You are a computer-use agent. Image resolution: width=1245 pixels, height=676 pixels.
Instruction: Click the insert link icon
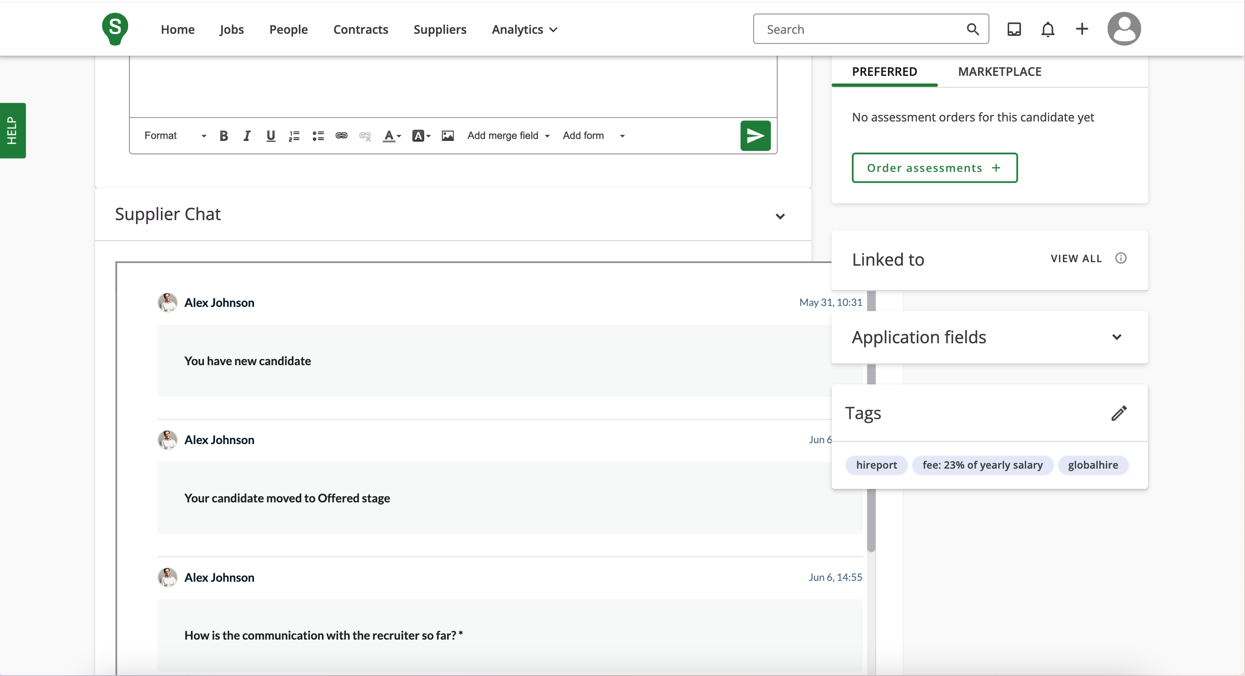pos(341,136)
